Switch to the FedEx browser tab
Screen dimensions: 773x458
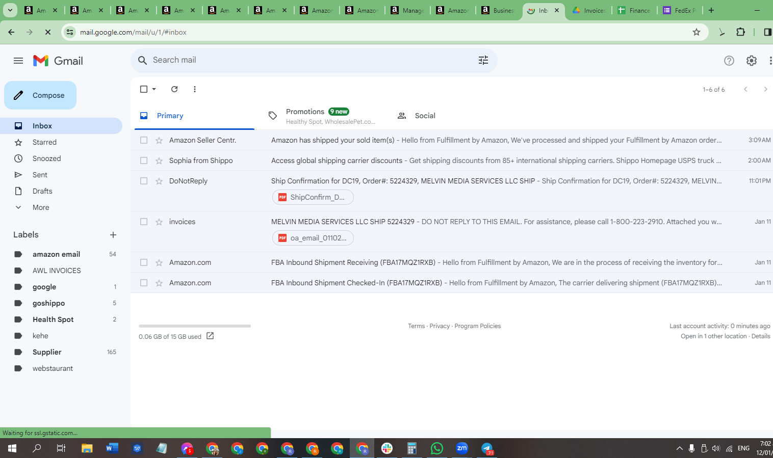point(680,10)
